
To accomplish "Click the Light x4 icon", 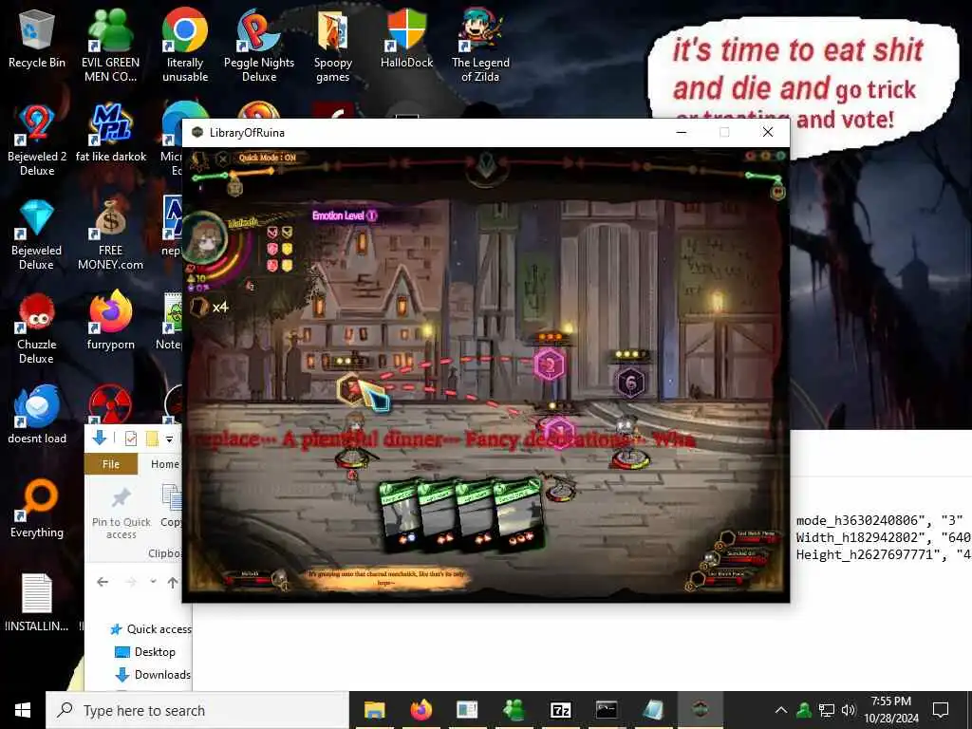I will pos(209,308).
